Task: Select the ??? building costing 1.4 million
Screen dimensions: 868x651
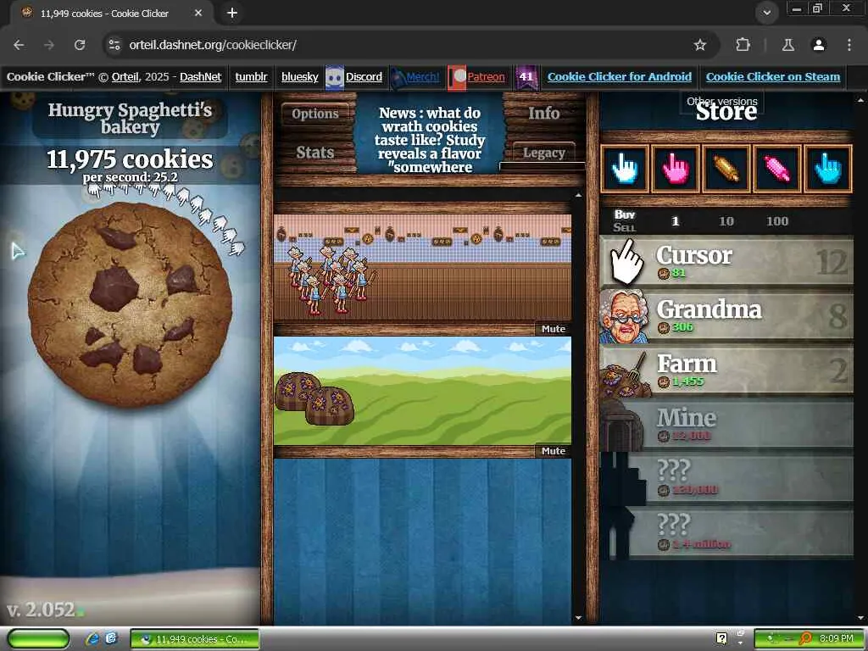Action: [x=726, y=532]
